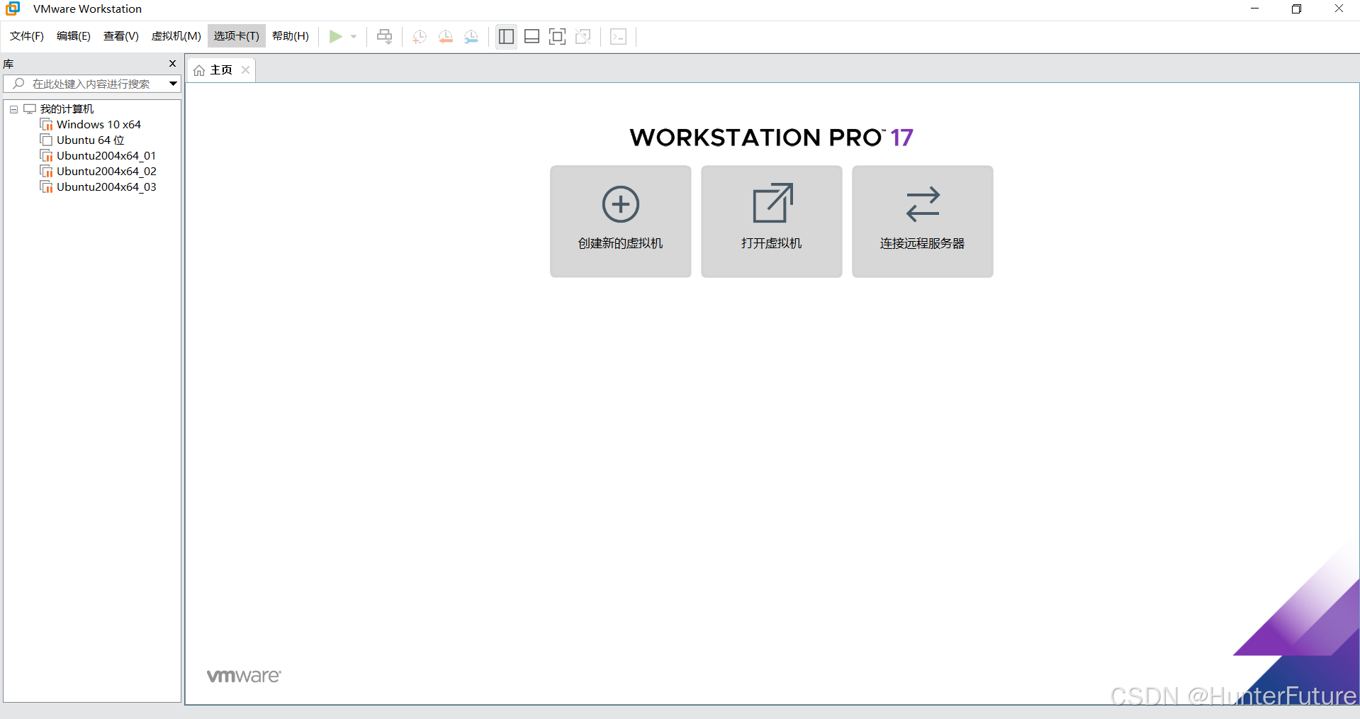Select the Ubuntu2004x64_03 virtual machine

[x=106, y=187]
